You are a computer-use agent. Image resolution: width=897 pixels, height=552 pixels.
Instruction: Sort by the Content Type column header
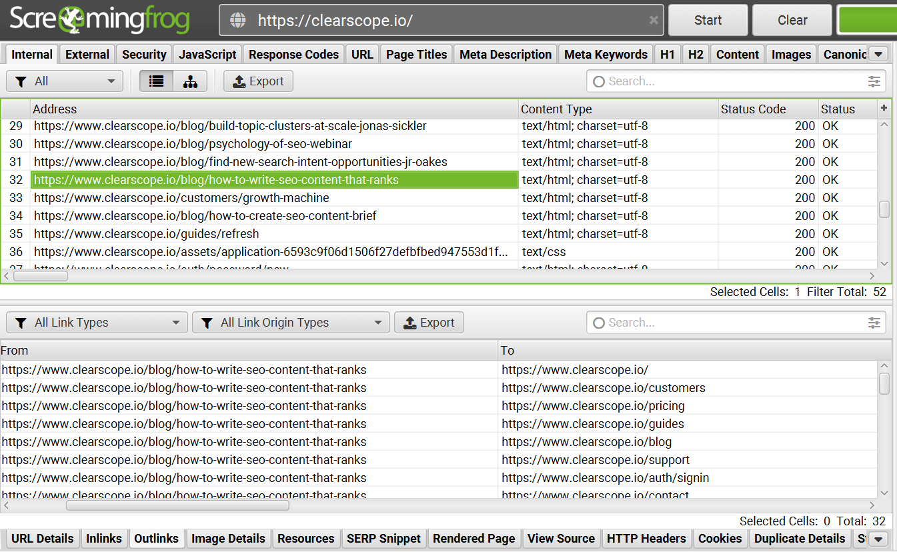pyautogui.click(x=618, y=109)
